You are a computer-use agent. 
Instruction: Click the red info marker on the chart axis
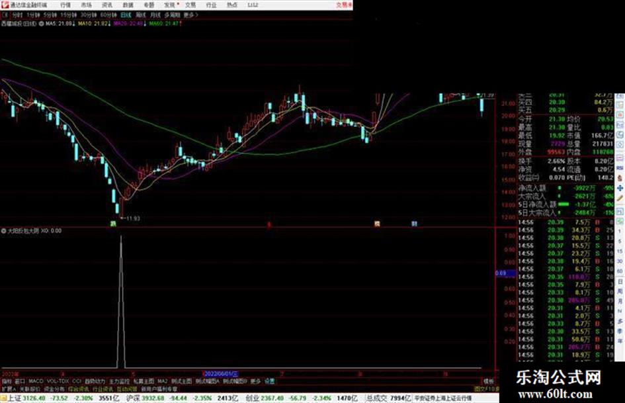coord(269,224)
